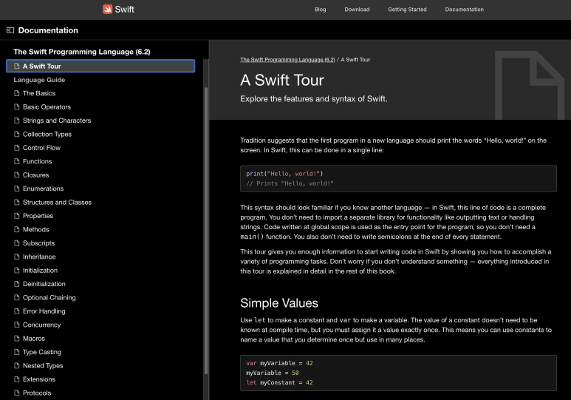571x400 pixels.
Task: Go to the Enumerations chapter
Action: pyautogui.click(x=43, y=189)
